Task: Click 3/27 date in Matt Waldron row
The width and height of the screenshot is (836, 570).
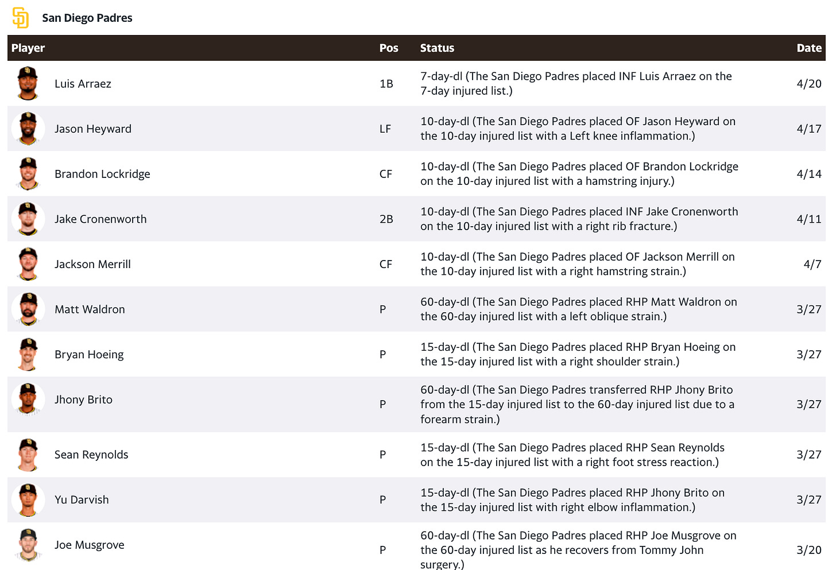Action: click(x=809, y=309)
